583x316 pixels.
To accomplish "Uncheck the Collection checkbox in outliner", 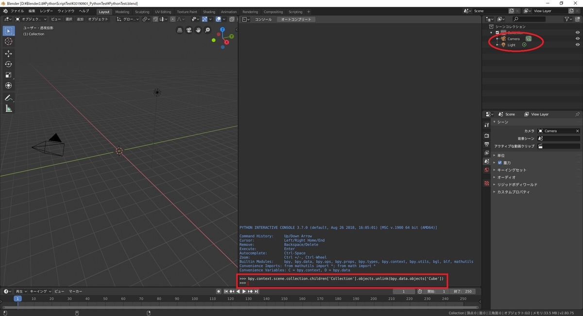I will click(497, 33).
